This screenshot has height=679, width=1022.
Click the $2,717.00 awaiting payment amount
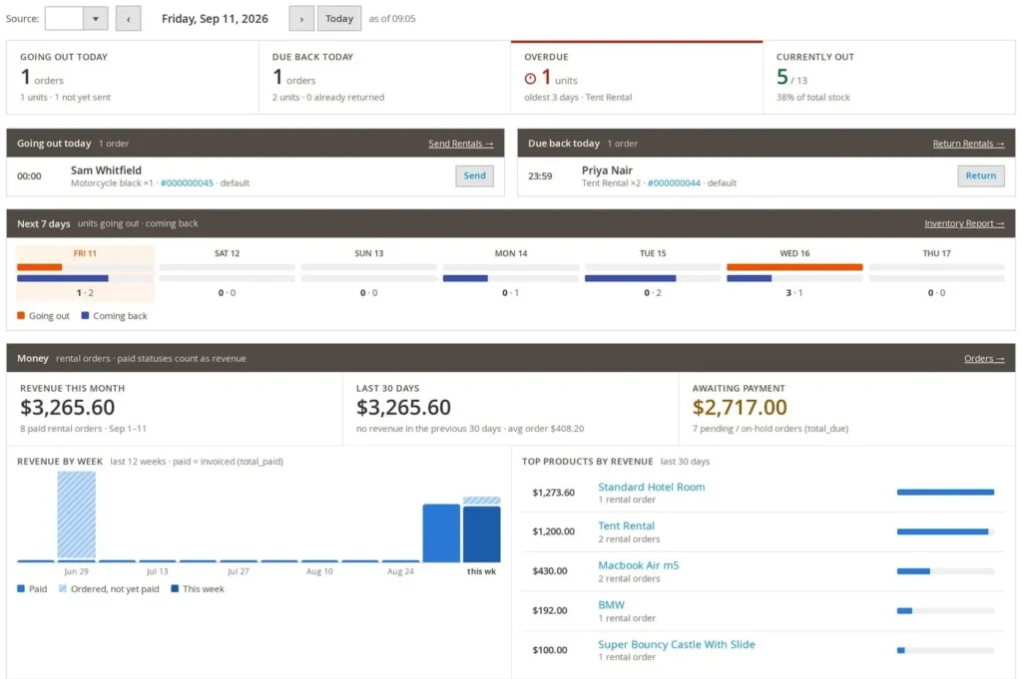pos(740,408)
